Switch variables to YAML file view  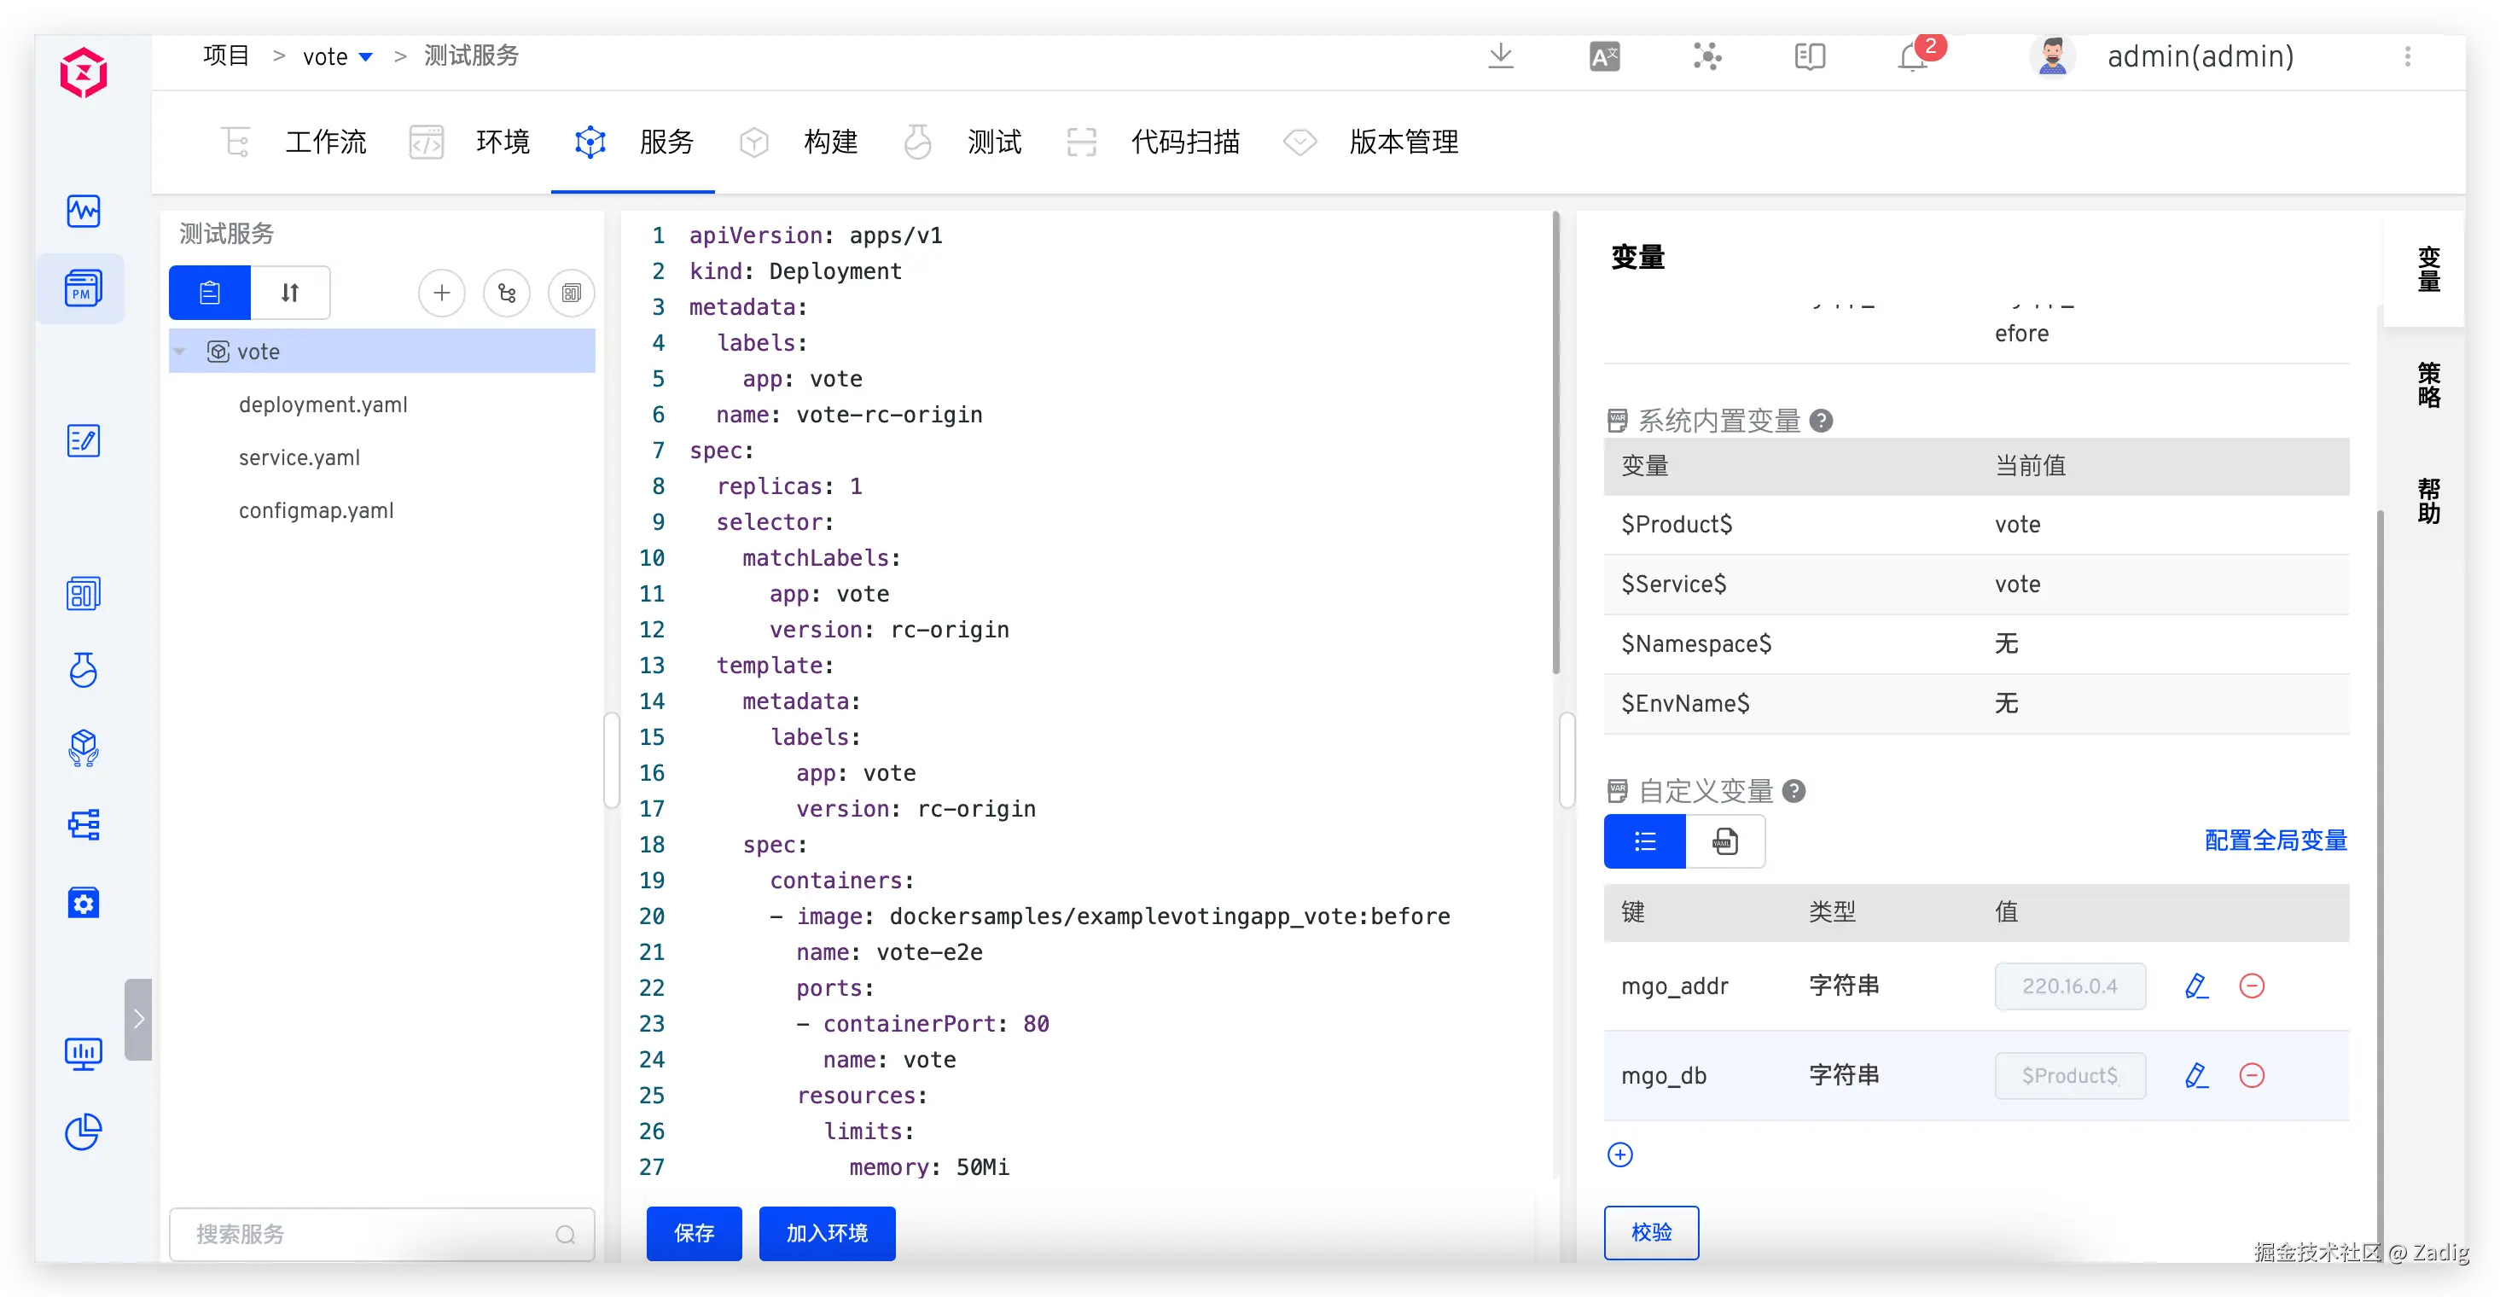tap(1724, 841)
